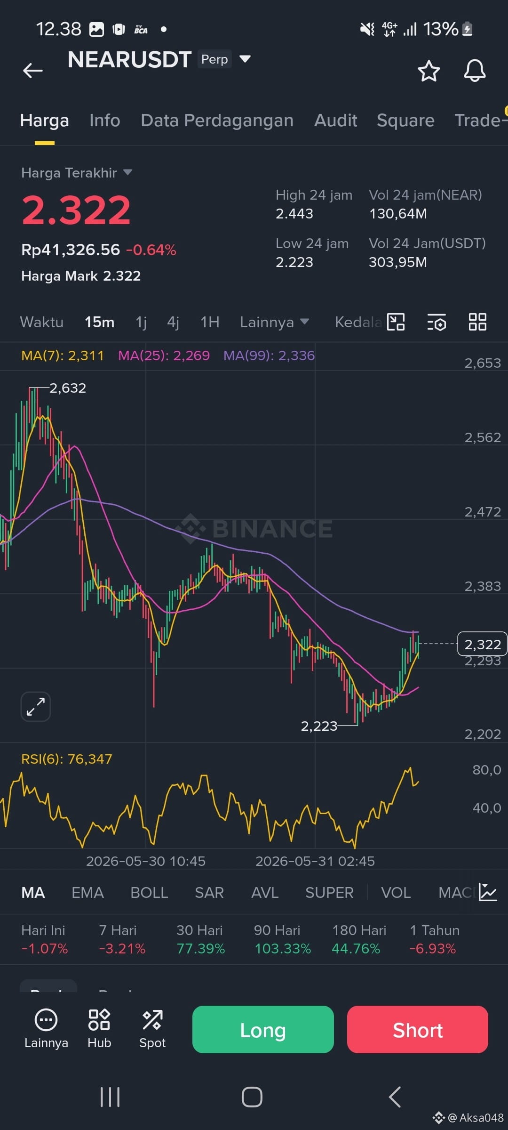Open the Trade tab at right edge
Viewport: 508px width, 1130px height.
tap(481, 121)
